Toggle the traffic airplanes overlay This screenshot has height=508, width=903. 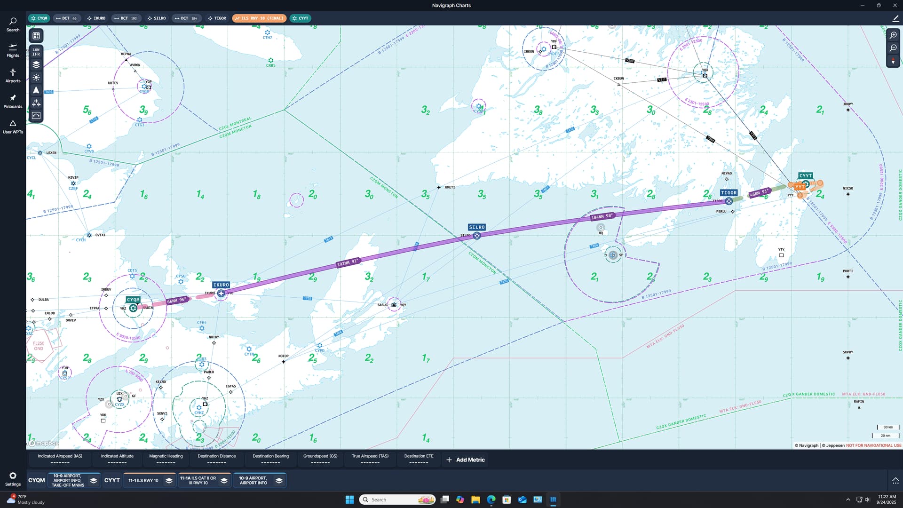pyautogui.click(x=36, y=103)
